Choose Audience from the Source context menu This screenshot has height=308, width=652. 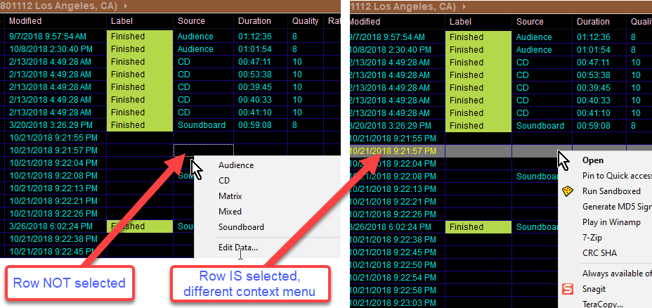(236, 165)
